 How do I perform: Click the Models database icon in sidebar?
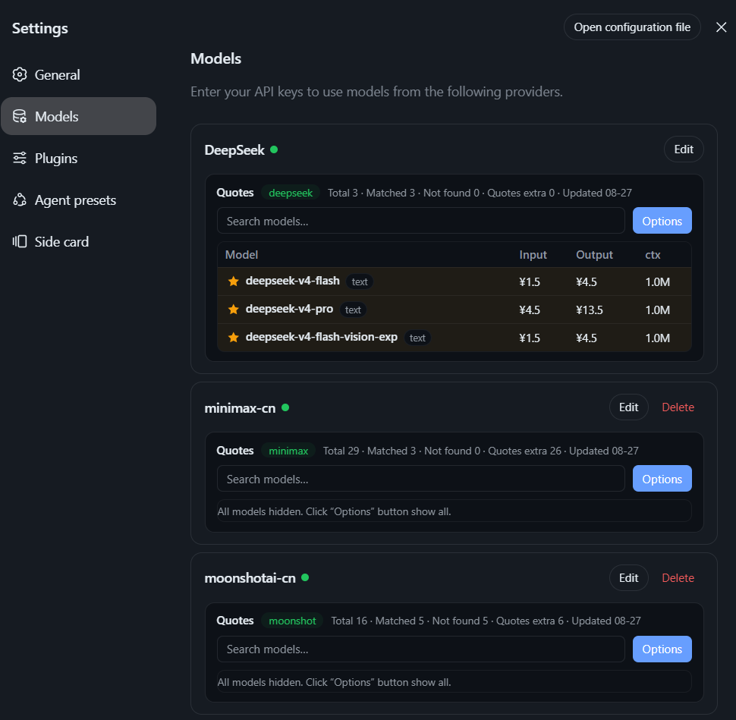pyautogui.click(x=20, y=116)
